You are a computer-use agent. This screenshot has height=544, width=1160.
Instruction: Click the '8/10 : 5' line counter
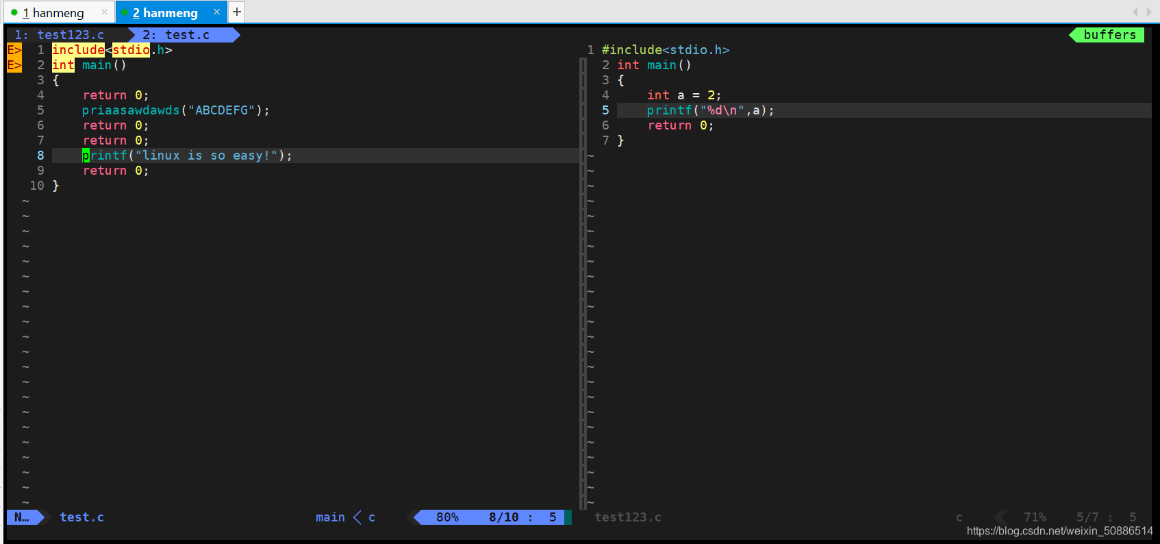522,517
